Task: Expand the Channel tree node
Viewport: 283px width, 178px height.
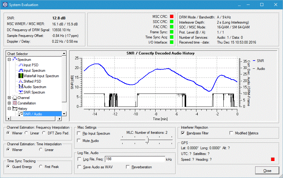Action: (9, 98)
